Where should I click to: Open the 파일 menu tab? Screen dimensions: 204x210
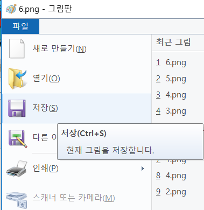pos(20,26)
